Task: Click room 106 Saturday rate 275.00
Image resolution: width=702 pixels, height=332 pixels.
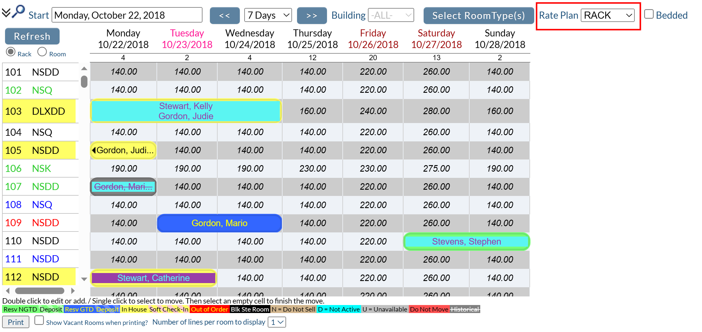Action: (x=436, y=169)
